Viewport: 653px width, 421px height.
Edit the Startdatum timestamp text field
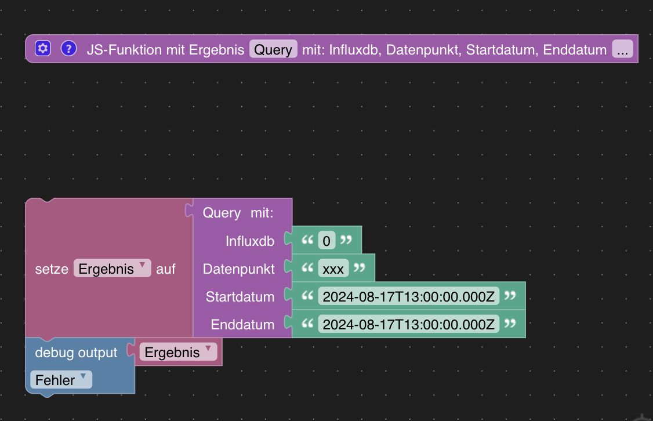tap(408, 296)
